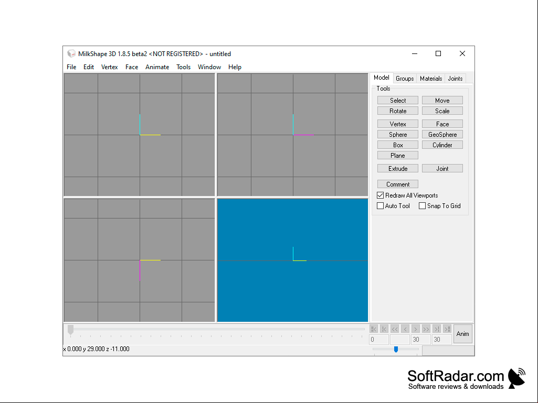Viewport: 538px width, 403px height.
Task: Switch to the Model tab
Action: click(x=382, y=78)
